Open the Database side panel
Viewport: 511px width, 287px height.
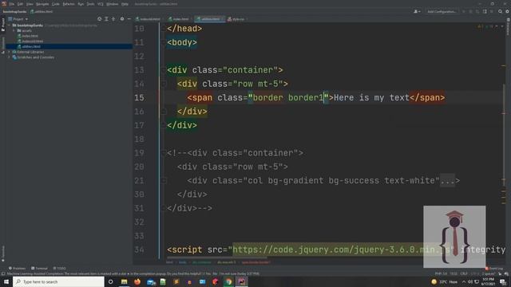pyautogui.click(x=508, y=26)
